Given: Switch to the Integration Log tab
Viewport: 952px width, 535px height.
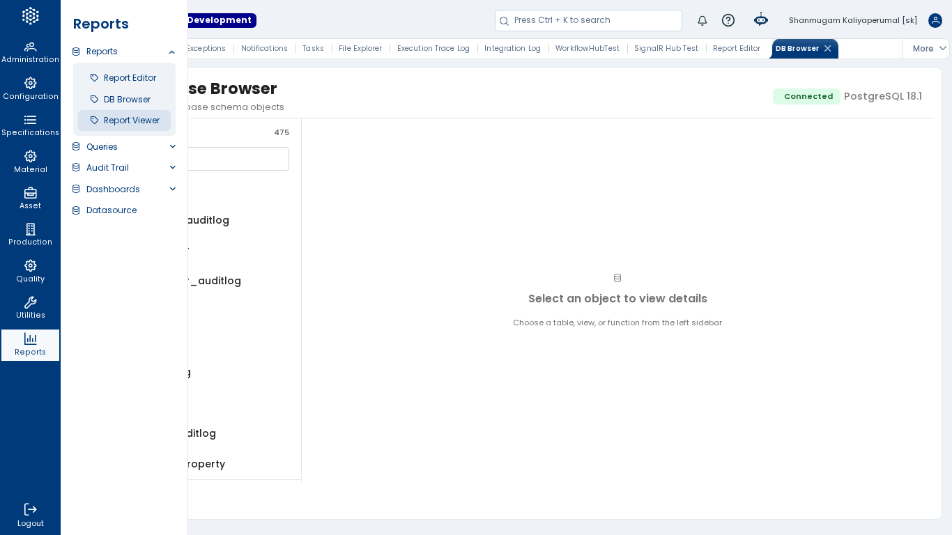Looking at the screenshot, I should coord(512,49).
